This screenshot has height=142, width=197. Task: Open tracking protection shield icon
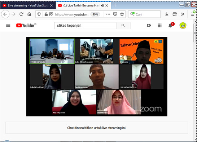(39, 14)
